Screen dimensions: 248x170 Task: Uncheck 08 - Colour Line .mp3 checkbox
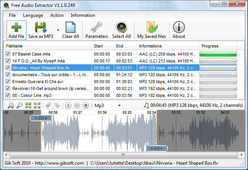[x=8, y=95]
